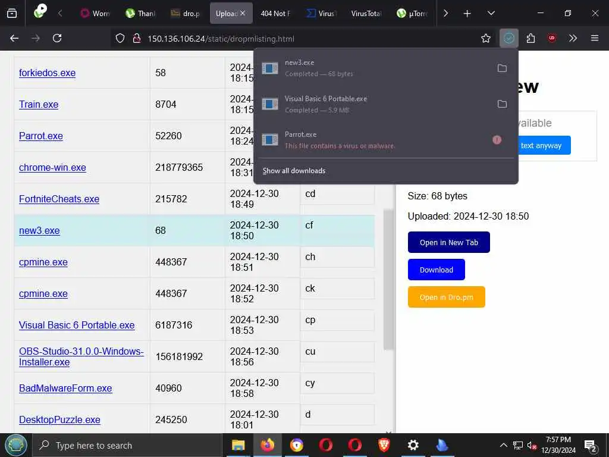
Task: Open Parrot.exe link in table
Action: (41, 136)
